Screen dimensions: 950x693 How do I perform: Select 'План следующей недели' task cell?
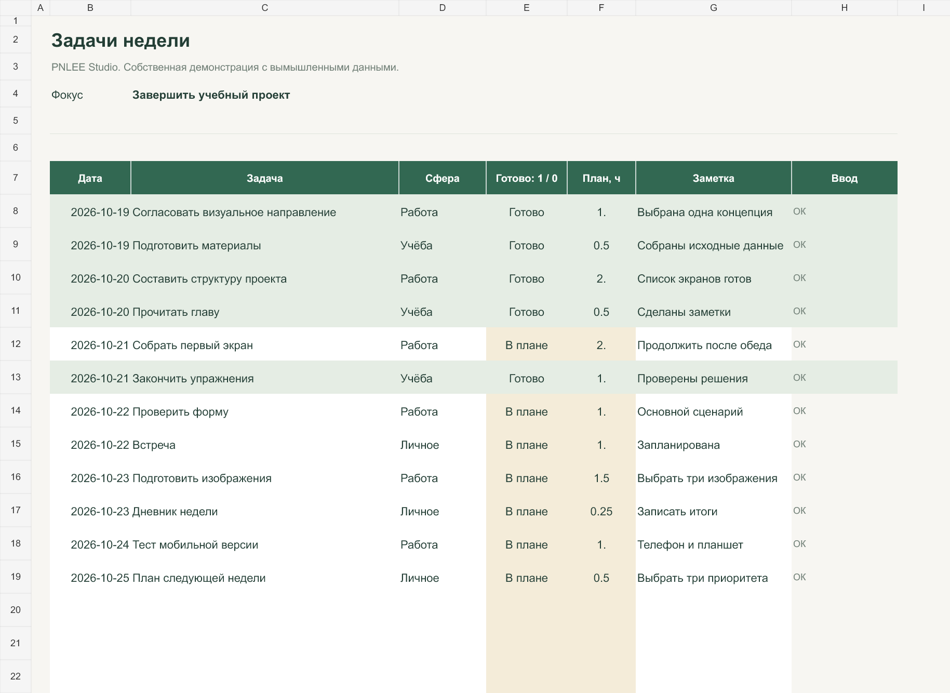[264, 578]
